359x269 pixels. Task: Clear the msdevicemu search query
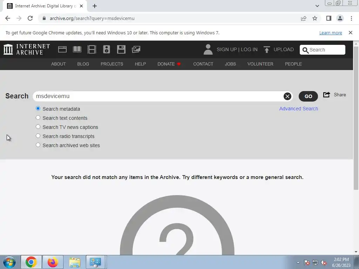287,96
